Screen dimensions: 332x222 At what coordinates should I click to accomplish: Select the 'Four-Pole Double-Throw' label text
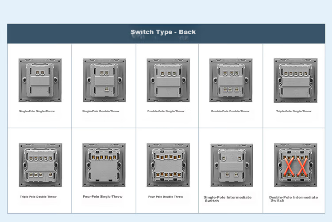(x=166, y=197)
